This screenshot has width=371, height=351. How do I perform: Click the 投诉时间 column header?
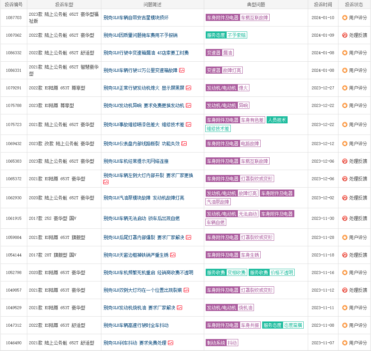tap(323, 4)
